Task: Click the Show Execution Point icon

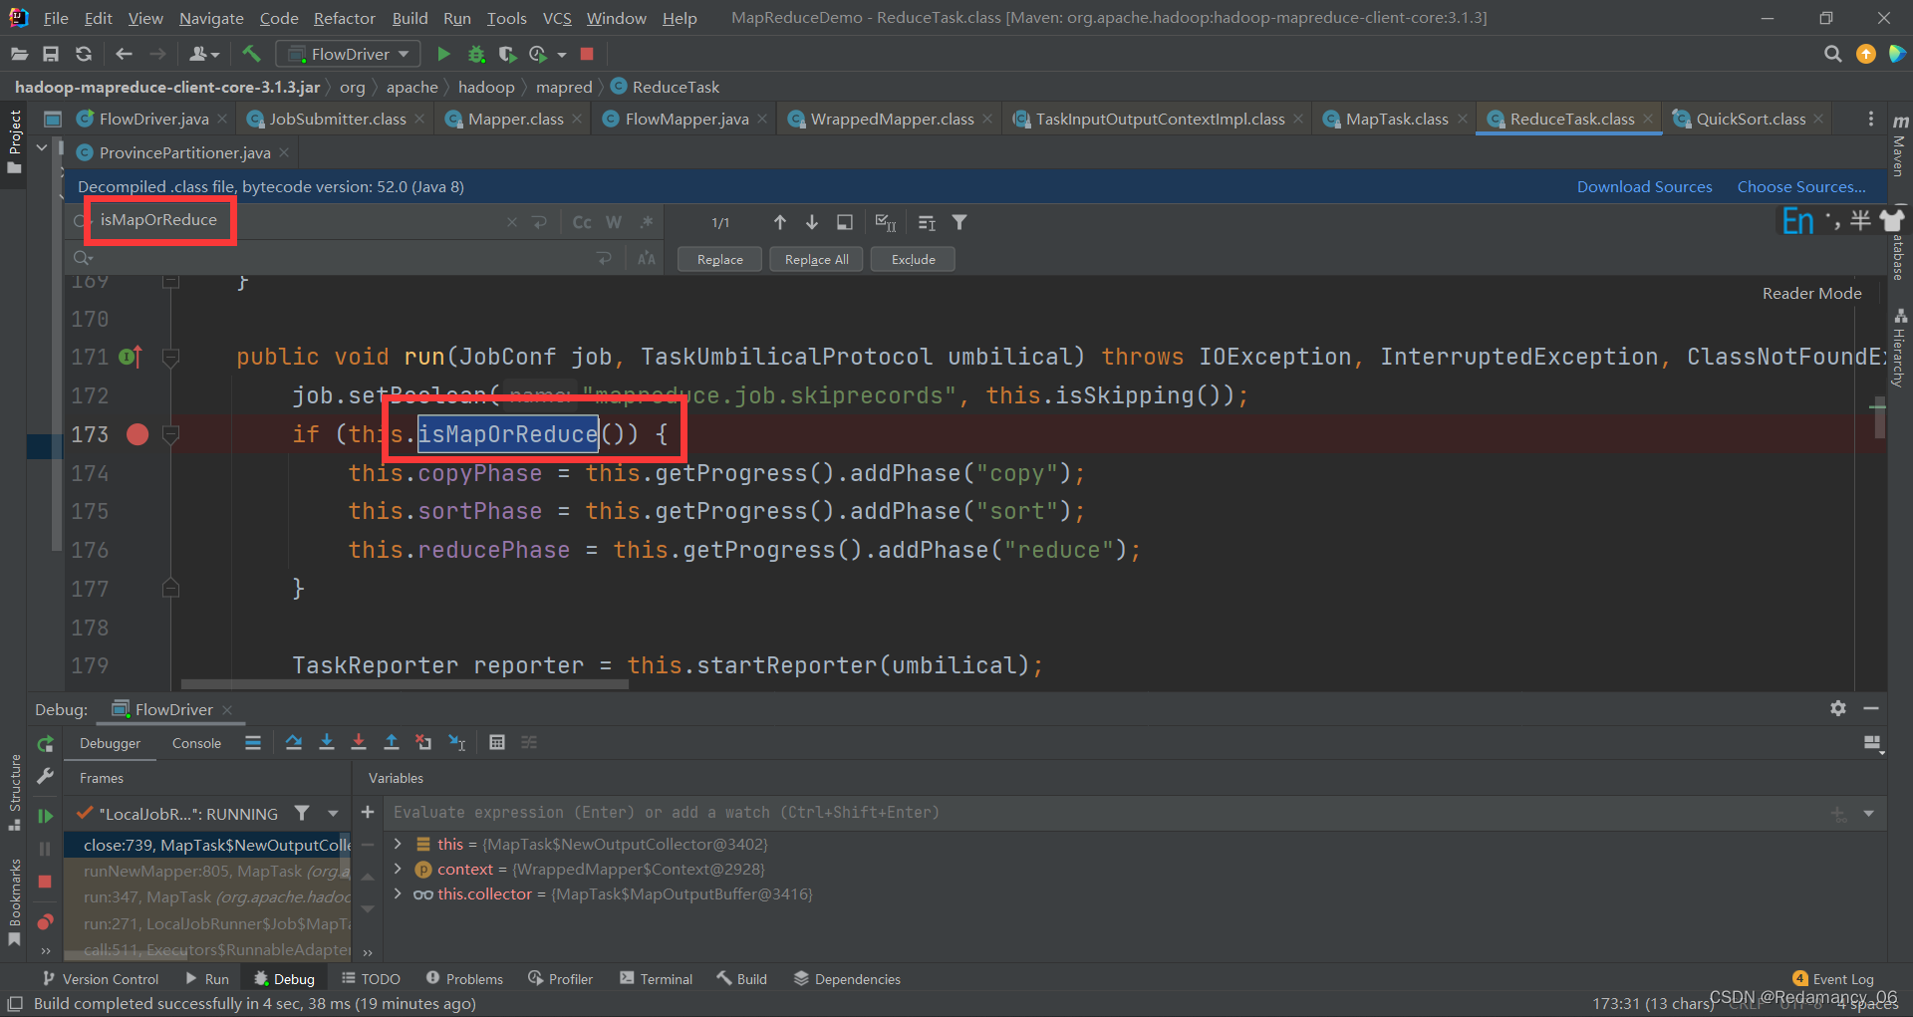Action: pyautogui.click(x=253, y=742)
